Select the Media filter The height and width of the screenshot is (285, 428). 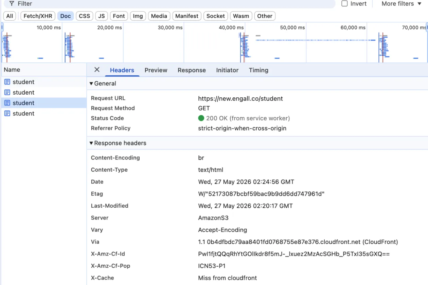(x=159, y=16)
